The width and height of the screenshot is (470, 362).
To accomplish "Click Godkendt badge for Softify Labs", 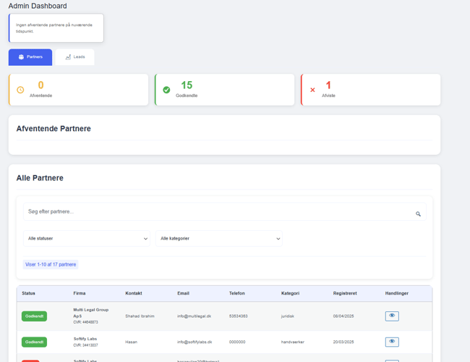I will tap(34, 342).
